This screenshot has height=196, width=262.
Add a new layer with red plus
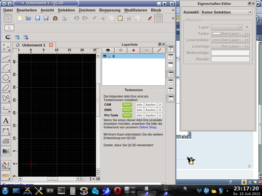pyautogui.click(x=134, y=50)
